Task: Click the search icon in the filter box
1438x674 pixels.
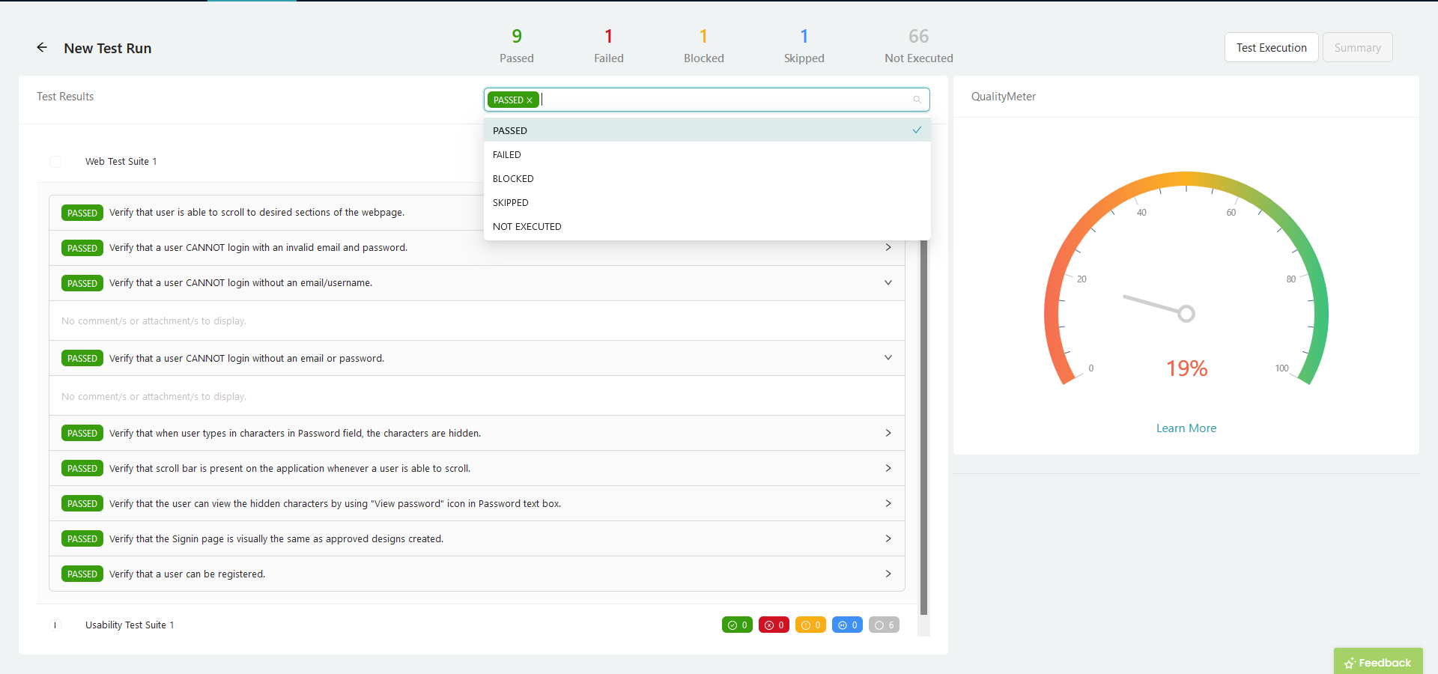Action: tap(917, 100)
